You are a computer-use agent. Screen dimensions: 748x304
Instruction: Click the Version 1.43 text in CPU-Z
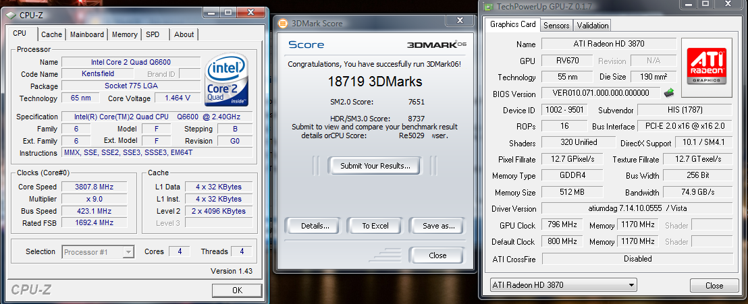click(232, 271)
